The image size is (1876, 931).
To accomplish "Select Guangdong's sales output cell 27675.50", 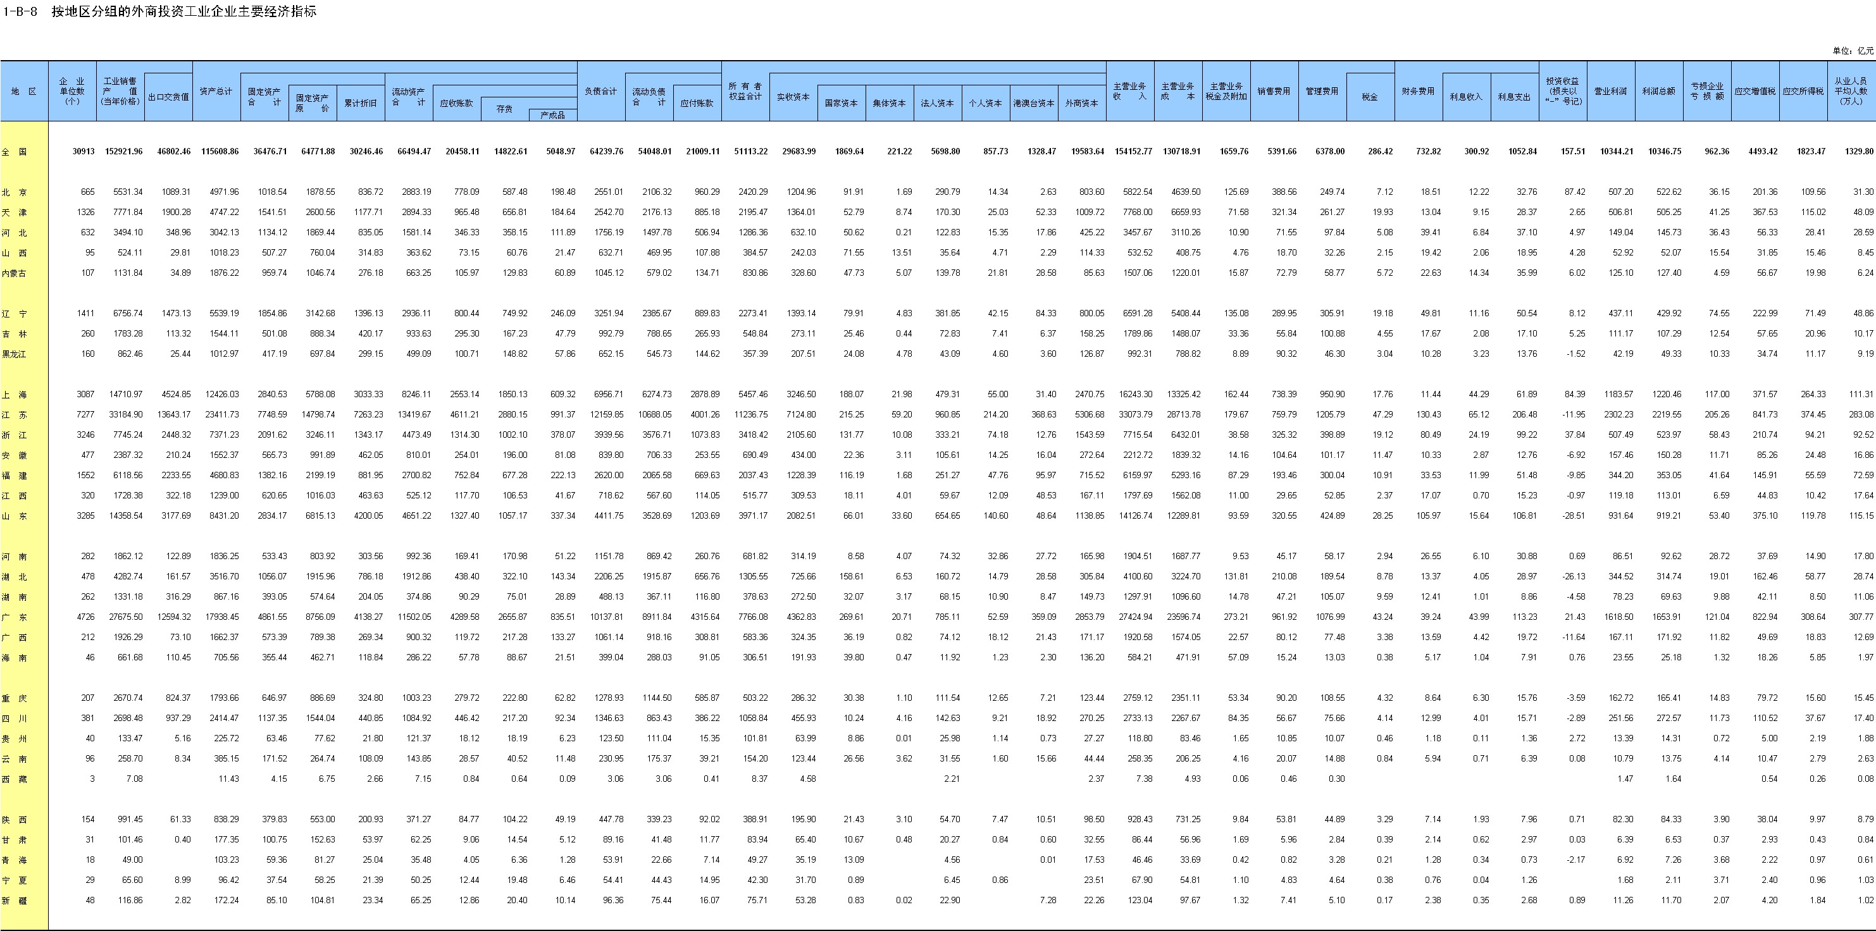I will (x=126, y=617).
